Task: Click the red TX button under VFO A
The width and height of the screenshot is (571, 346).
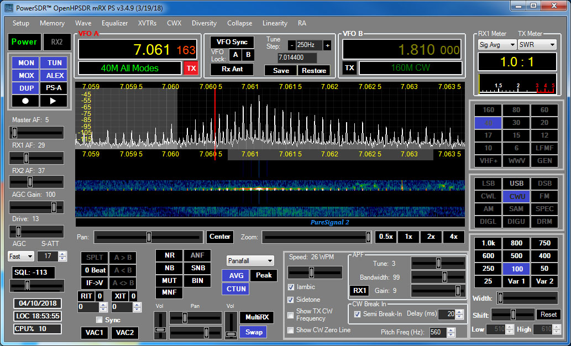Action: (191, 69)
